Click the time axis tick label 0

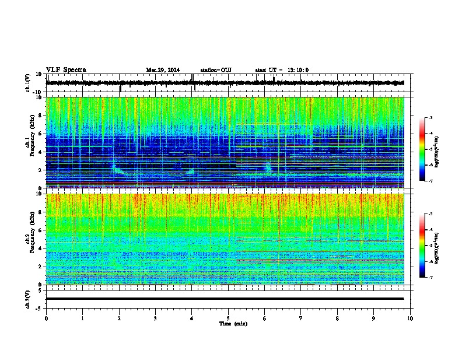[x=46, y=318]
